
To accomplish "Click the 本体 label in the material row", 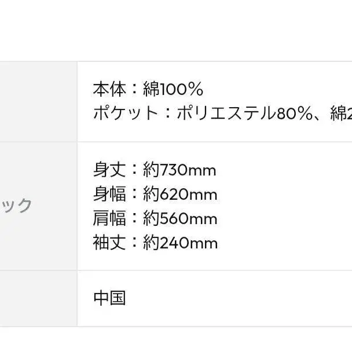I will pos(109,89).
